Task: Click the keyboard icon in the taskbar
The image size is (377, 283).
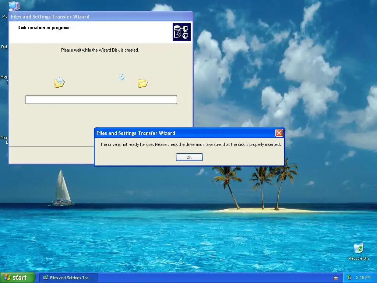Action: point(336,278)
